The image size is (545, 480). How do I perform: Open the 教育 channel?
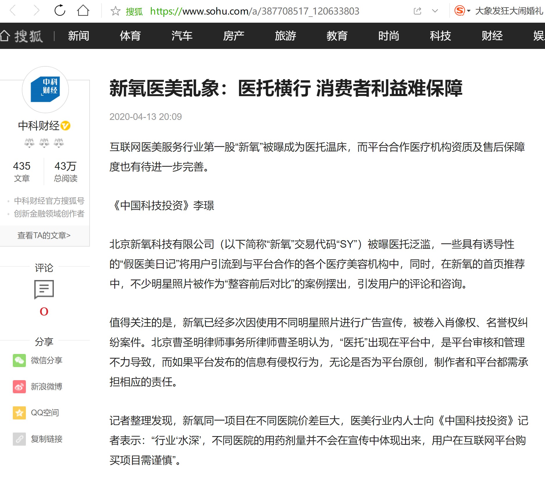(337, 36)
